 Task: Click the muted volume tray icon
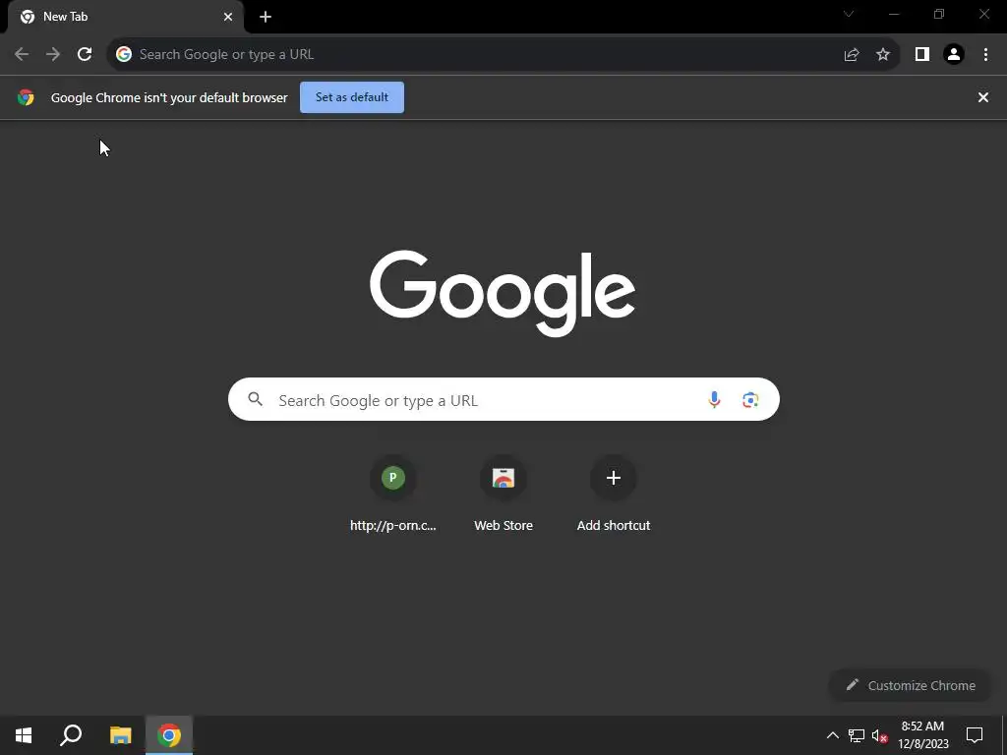(x=880, y=735)
